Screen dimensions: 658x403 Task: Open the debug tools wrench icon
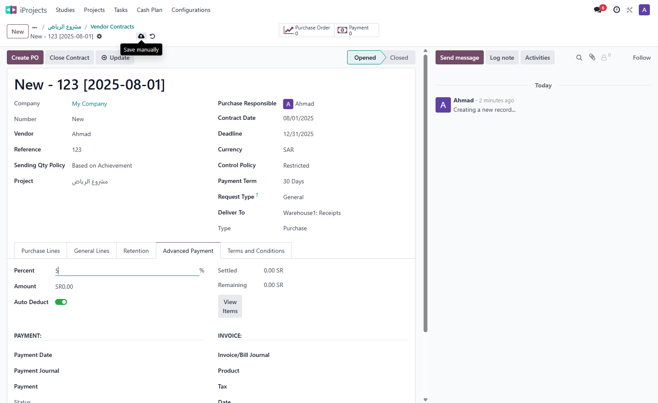[x=629, y=10]
